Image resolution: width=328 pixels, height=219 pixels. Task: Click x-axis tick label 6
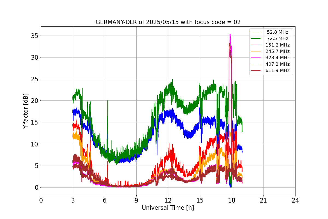point(105,200)
